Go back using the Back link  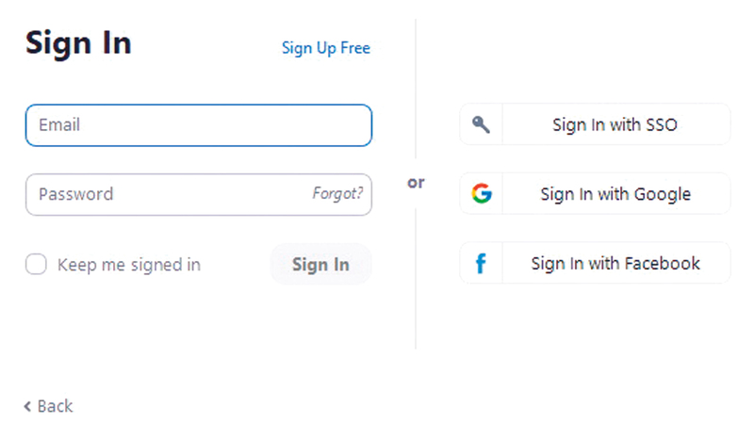click(x=55, y=406)
